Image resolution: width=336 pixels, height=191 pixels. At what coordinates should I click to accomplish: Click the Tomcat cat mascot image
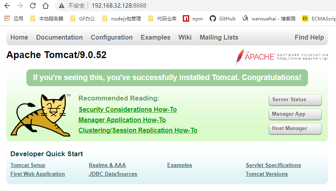click(41, 115)
